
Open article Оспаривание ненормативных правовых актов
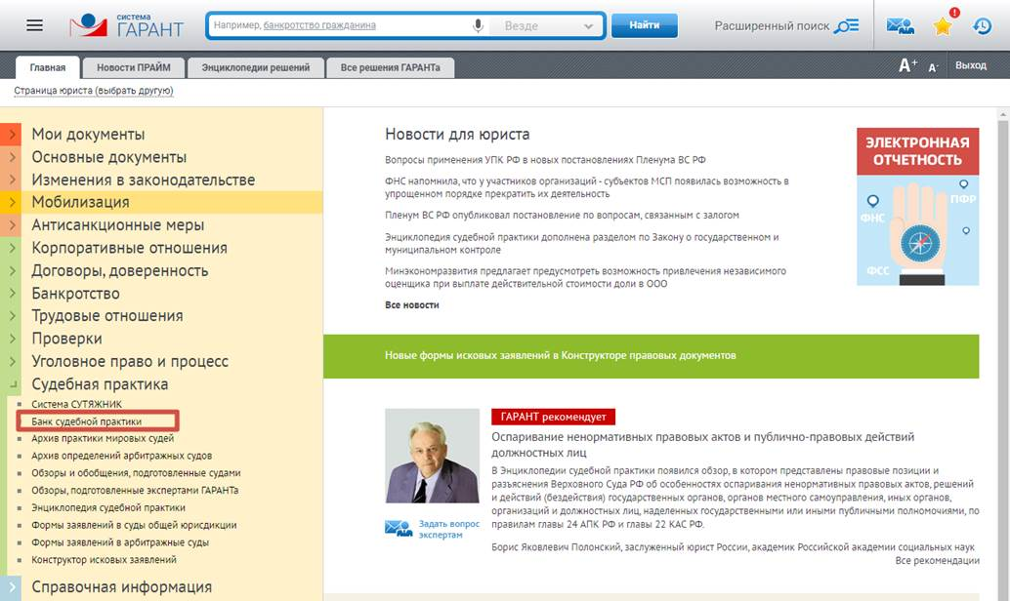(702, 445)
